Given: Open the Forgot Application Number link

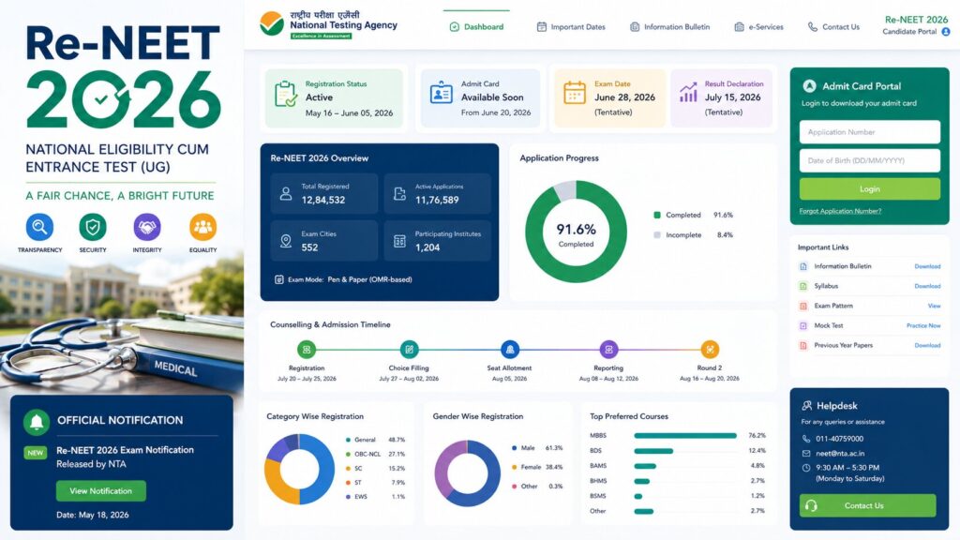Looking at the screenshot, I should [840, 211].
